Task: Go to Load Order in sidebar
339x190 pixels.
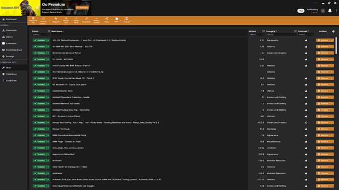Action: pos(11,81)
